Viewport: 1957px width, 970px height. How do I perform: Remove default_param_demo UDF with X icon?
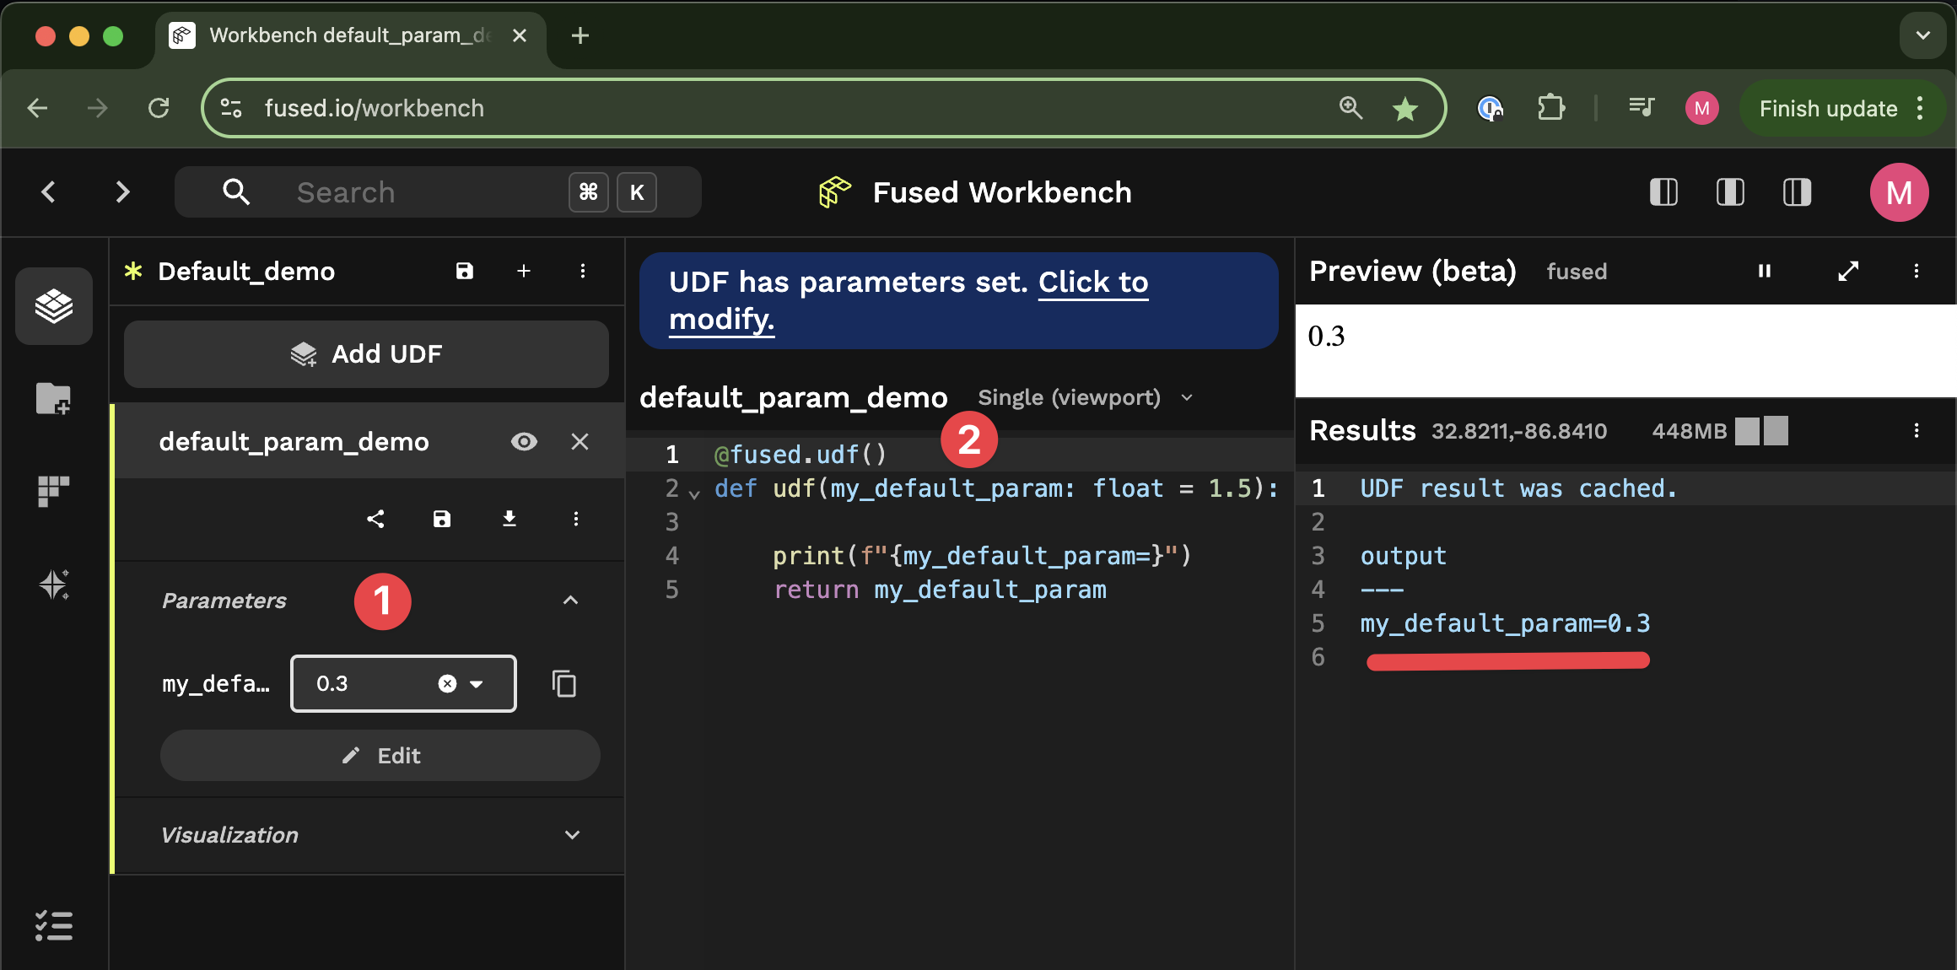580,441
